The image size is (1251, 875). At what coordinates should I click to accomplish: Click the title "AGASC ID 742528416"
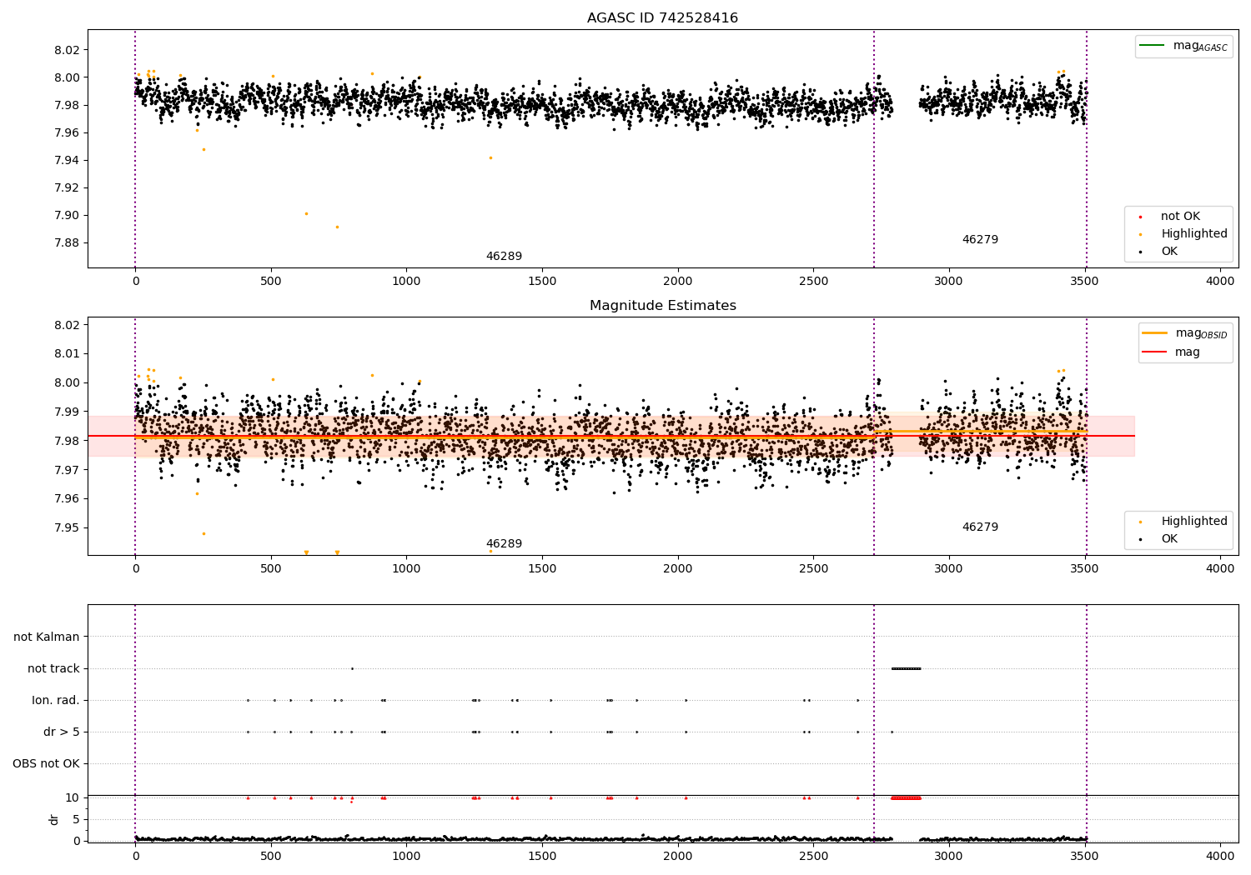coord(662,18)
